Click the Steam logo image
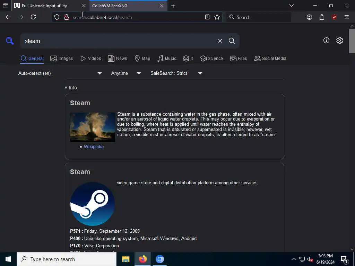355x266 pixels. (x=92, y=204)
